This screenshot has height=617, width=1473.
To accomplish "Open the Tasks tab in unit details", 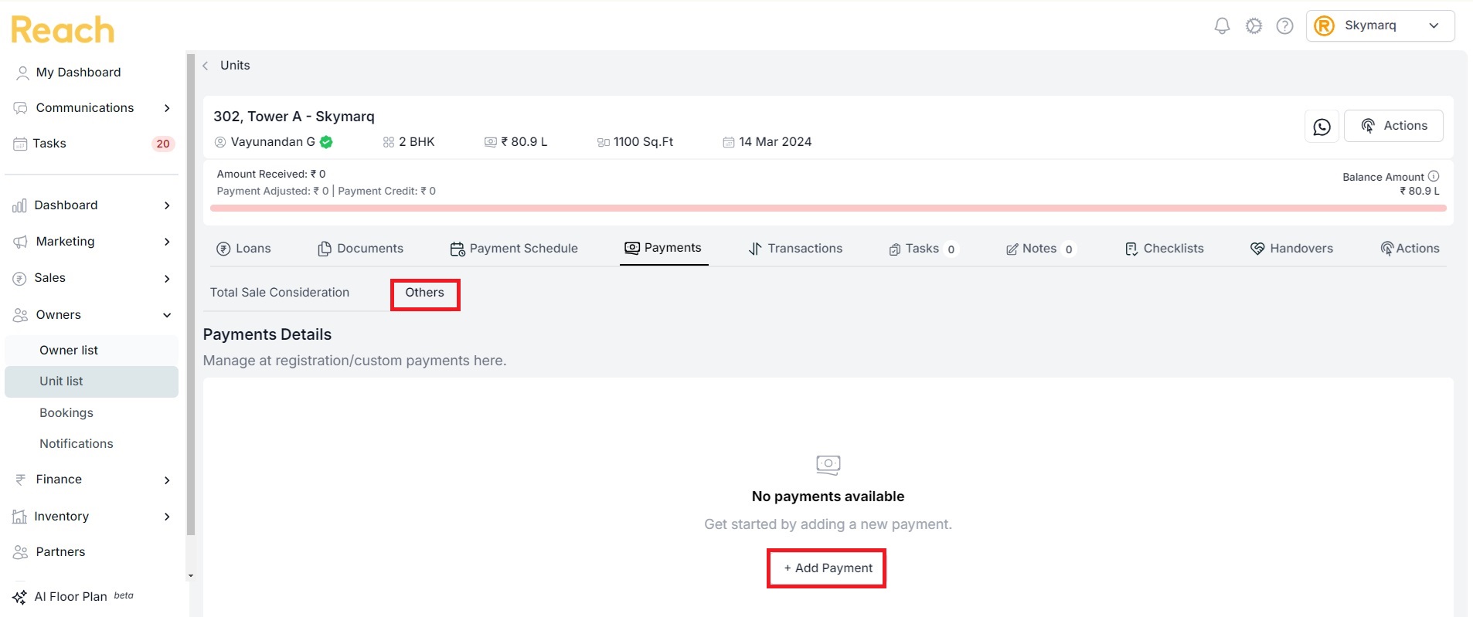I will pyautogui.click(x=924, y=249).
